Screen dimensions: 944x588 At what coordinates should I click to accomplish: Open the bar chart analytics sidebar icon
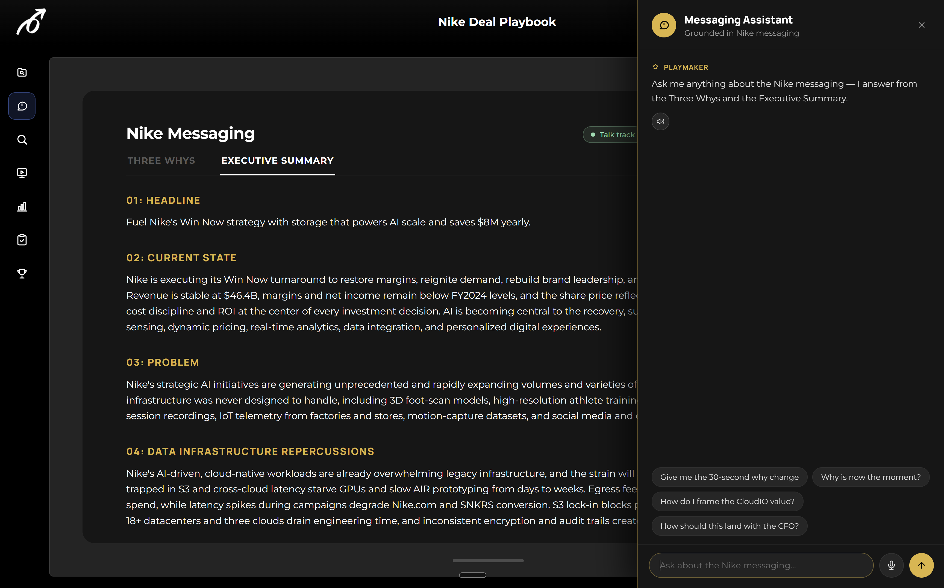pyautogui.click(x=22, y=207)
